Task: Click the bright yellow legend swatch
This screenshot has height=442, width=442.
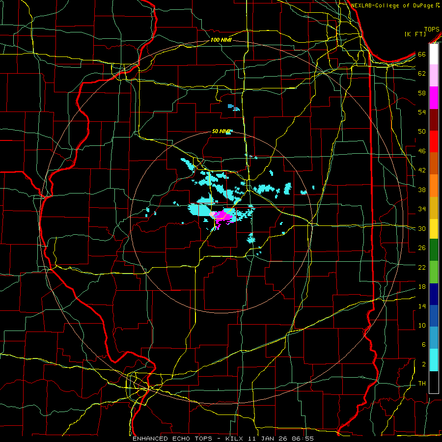Action: pos(434,228)
